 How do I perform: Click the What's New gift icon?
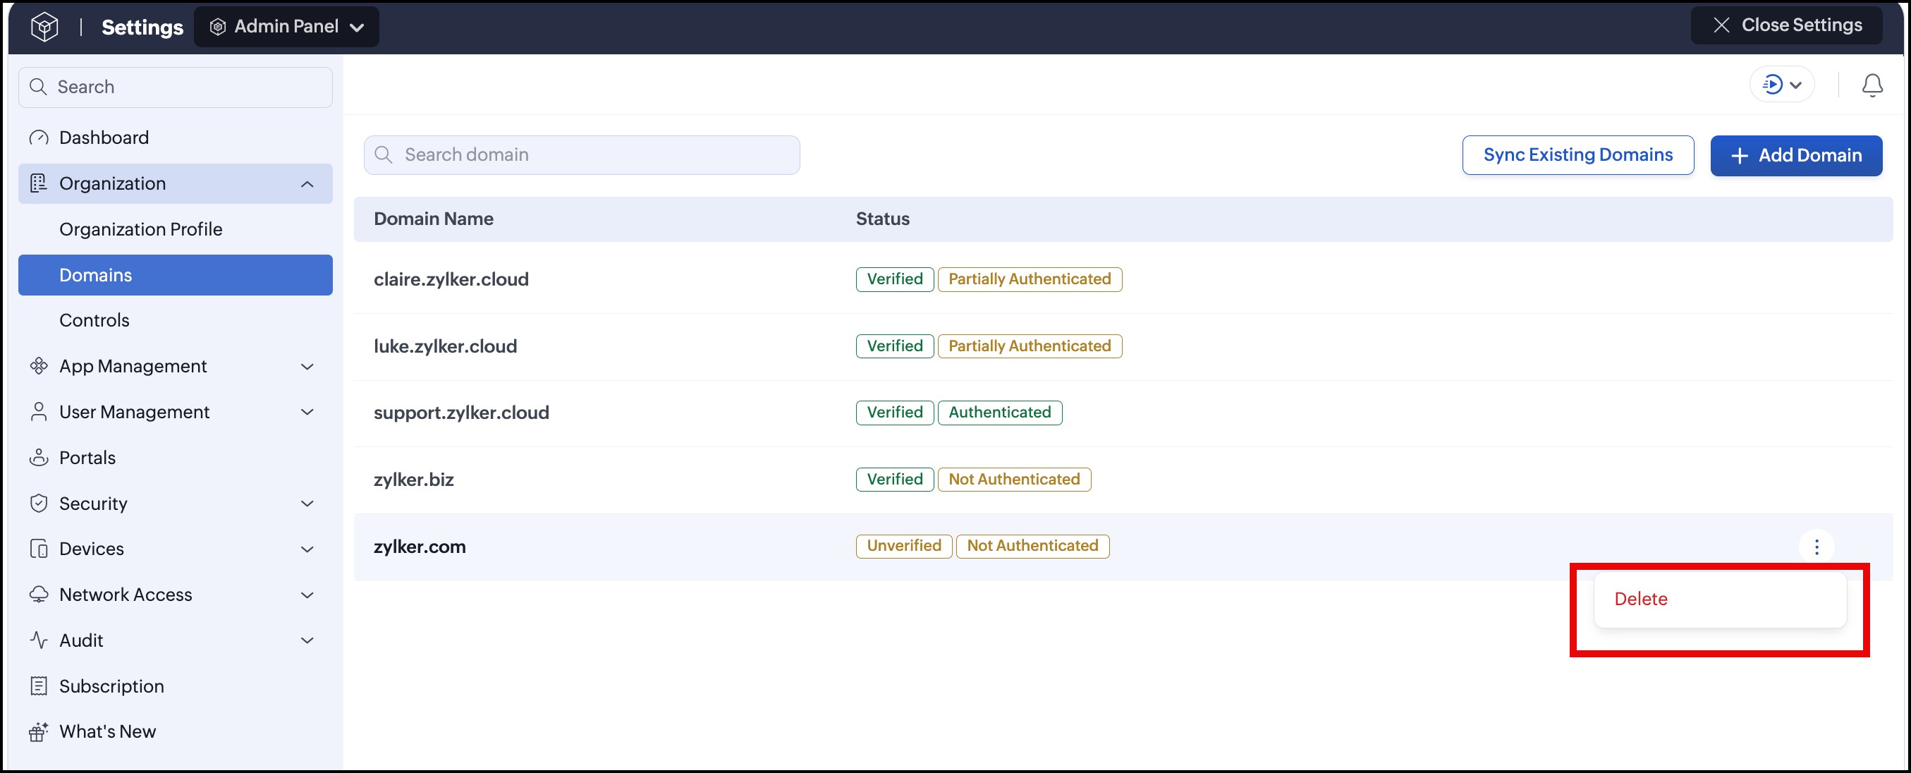pos(39,731)
